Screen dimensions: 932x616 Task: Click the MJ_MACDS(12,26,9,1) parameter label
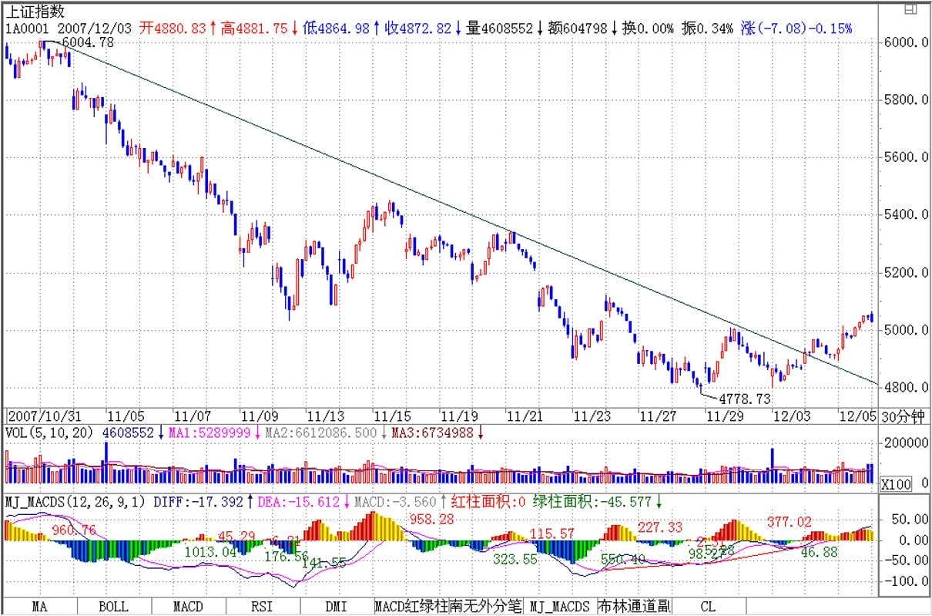pyautogui.click(x=75, y=502)
